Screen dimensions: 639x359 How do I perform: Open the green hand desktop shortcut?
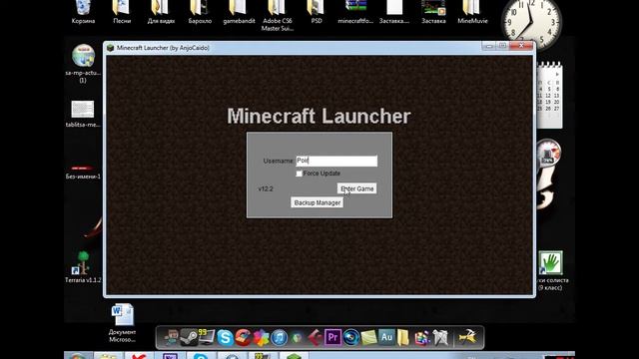[550, 262]
